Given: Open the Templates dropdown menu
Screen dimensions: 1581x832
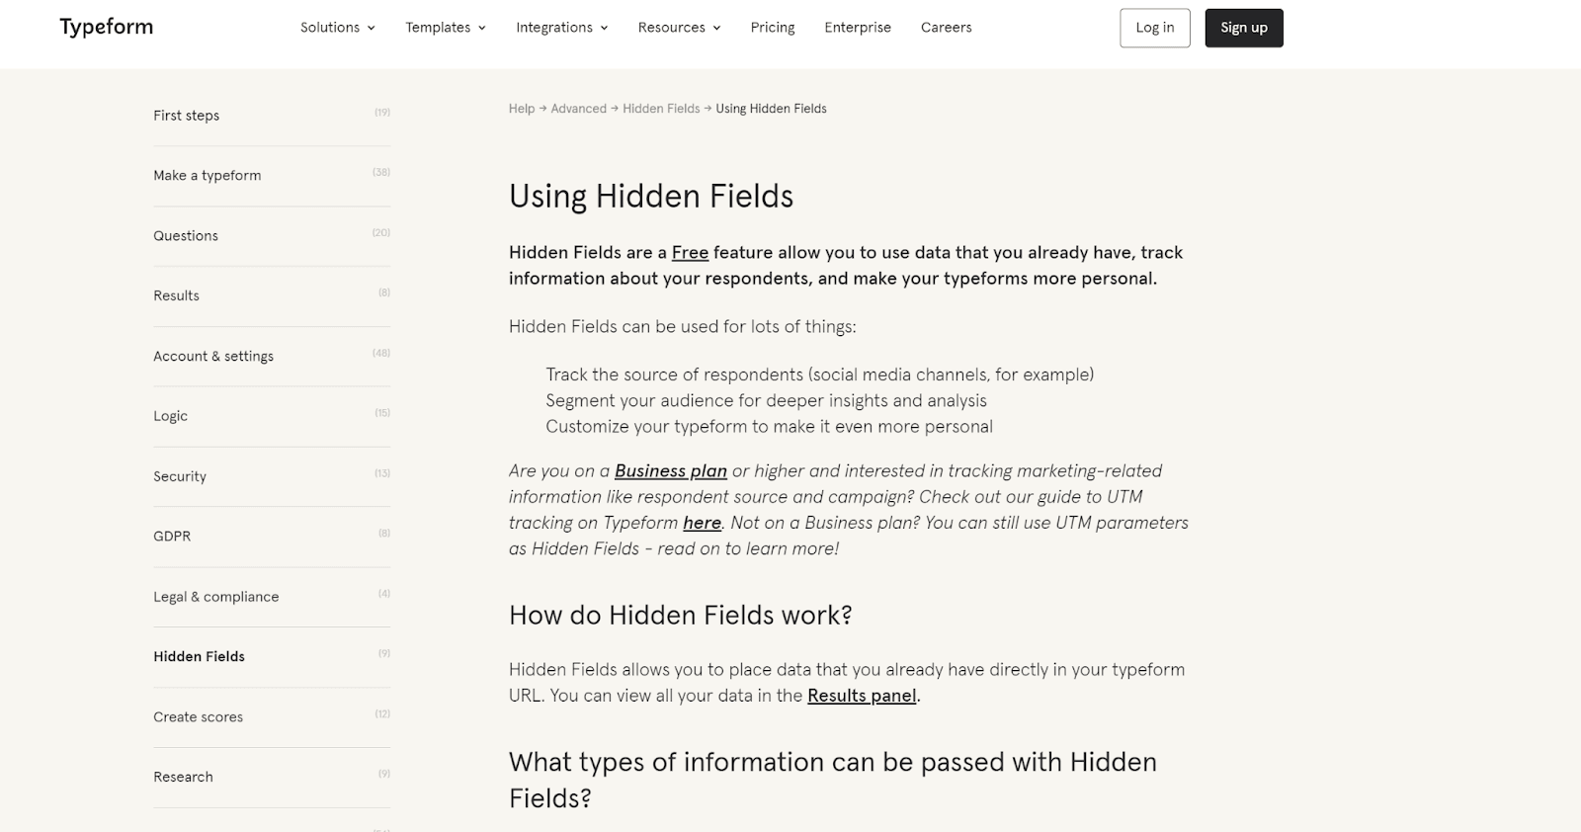Looking at the screenshot, I should (445, 28).
